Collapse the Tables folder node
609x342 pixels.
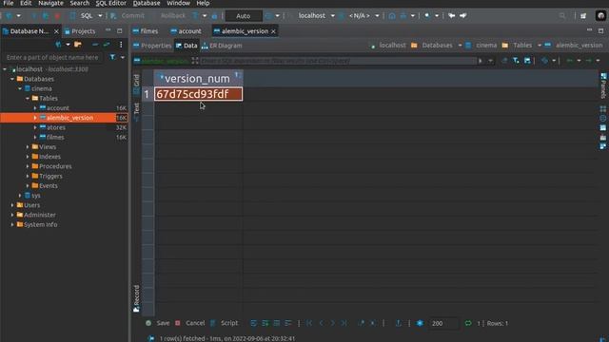[x=28, y=98]
